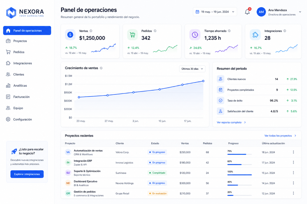Click the IN project badge
307x204 pixels.
point(68,162)
